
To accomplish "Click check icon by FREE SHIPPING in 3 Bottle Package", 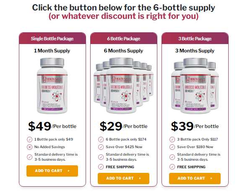I will pos(172,167).
